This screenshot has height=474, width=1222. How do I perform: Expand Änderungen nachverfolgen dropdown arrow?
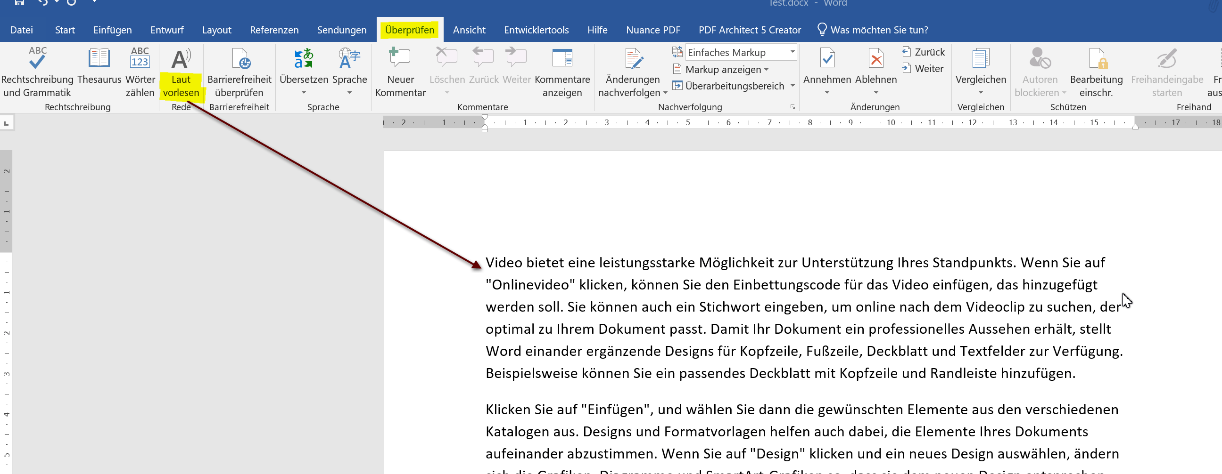pyautogui.click(x=665, y=92)
